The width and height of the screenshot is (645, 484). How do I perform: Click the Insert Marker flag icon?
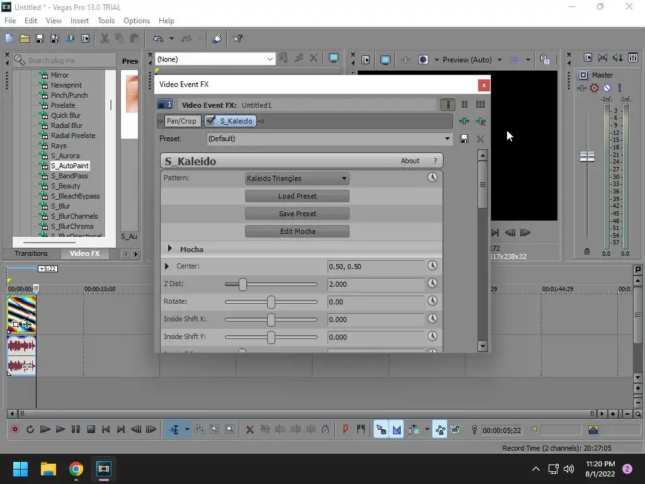345,430
